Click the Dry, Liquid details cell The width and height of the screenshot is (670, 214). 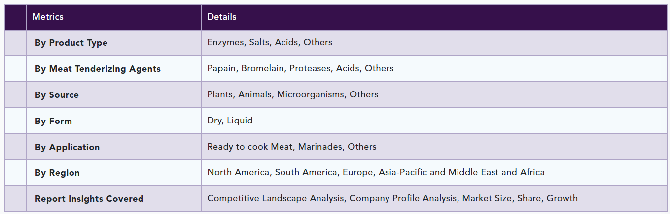(434, 121)
